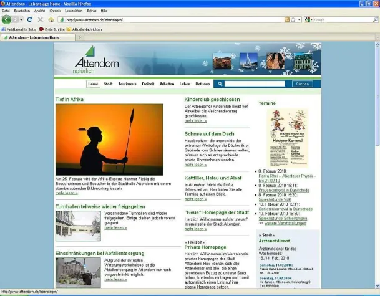The width and height of the screenshot is (380, 296).
Task: Click the red castle ruin header thumbnail
Action: pos(222,61)
